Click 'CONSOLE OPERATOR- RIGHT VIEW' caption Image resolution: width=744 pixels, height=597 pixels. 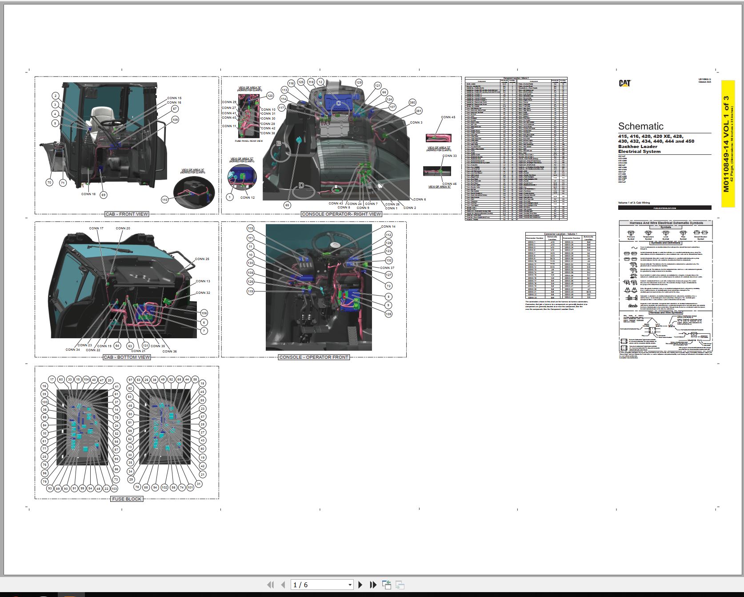(x=341, y=214)
